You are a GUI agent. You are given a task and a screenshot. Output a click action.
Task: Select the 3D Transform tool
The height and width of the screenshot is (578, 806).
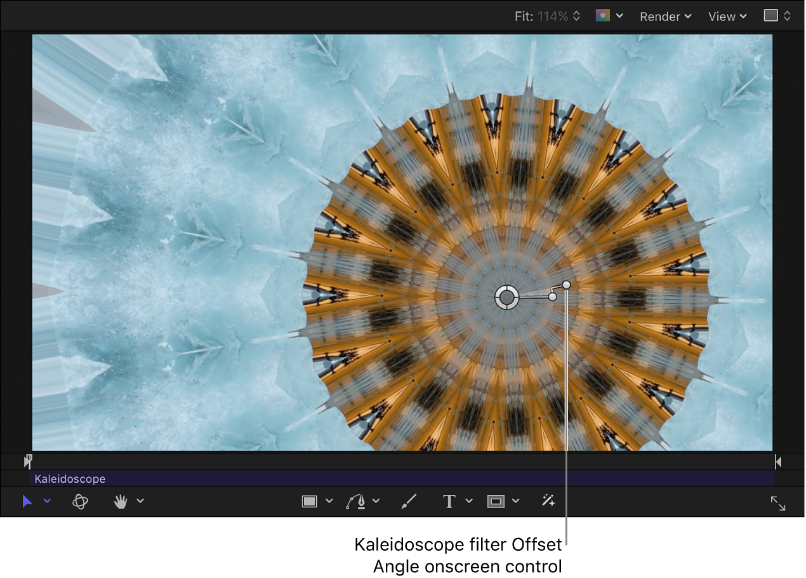pyautogui.click(x=80, y=501)
